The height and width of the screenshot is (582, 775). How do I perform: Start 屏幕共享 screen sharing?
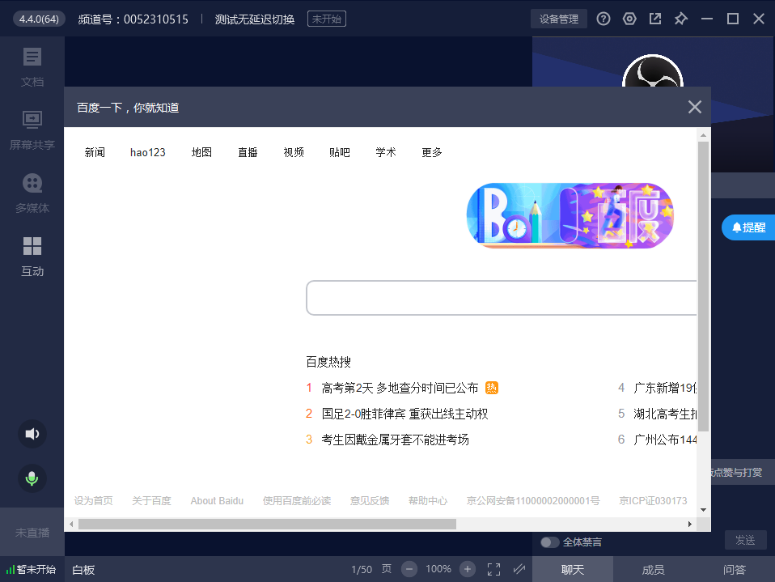(x=32, y=130)
